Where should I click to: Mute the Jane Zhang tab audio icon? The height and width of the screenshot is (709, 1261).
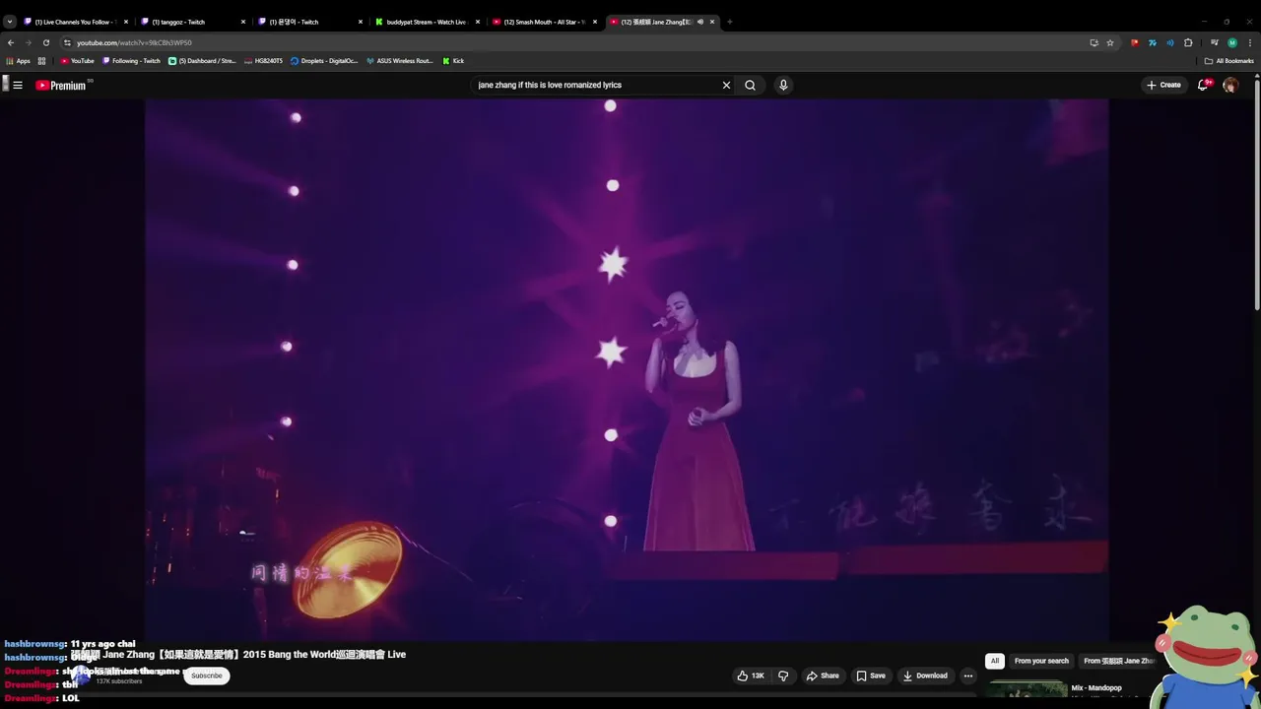point(700,22)
